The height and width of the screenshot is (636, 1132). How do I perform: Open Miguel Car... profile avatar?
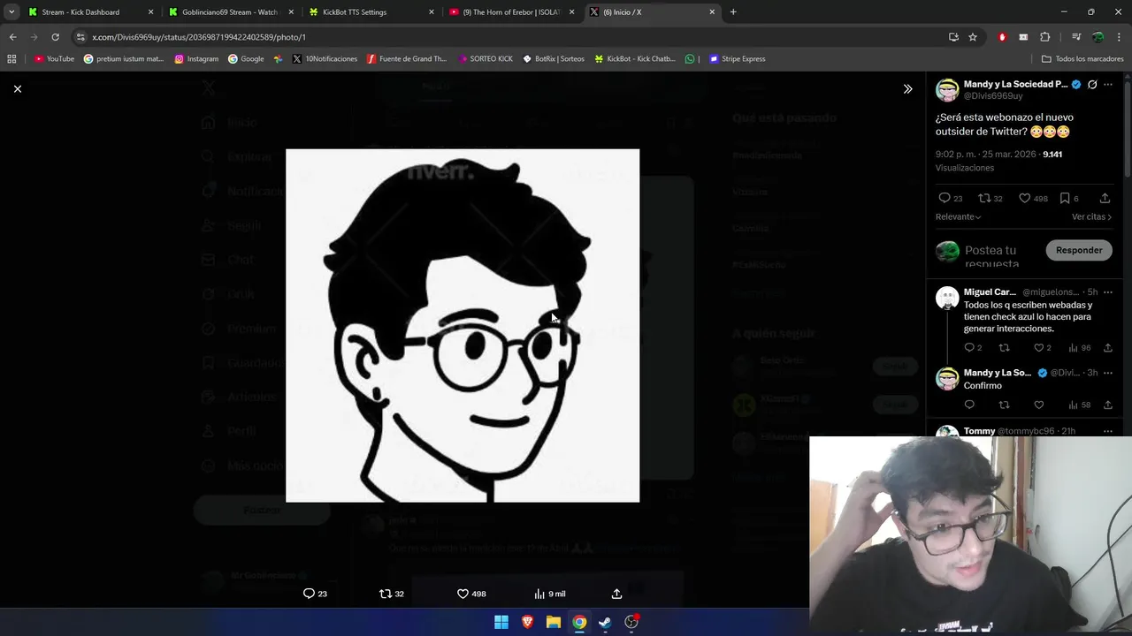click(x=947, y=298)
